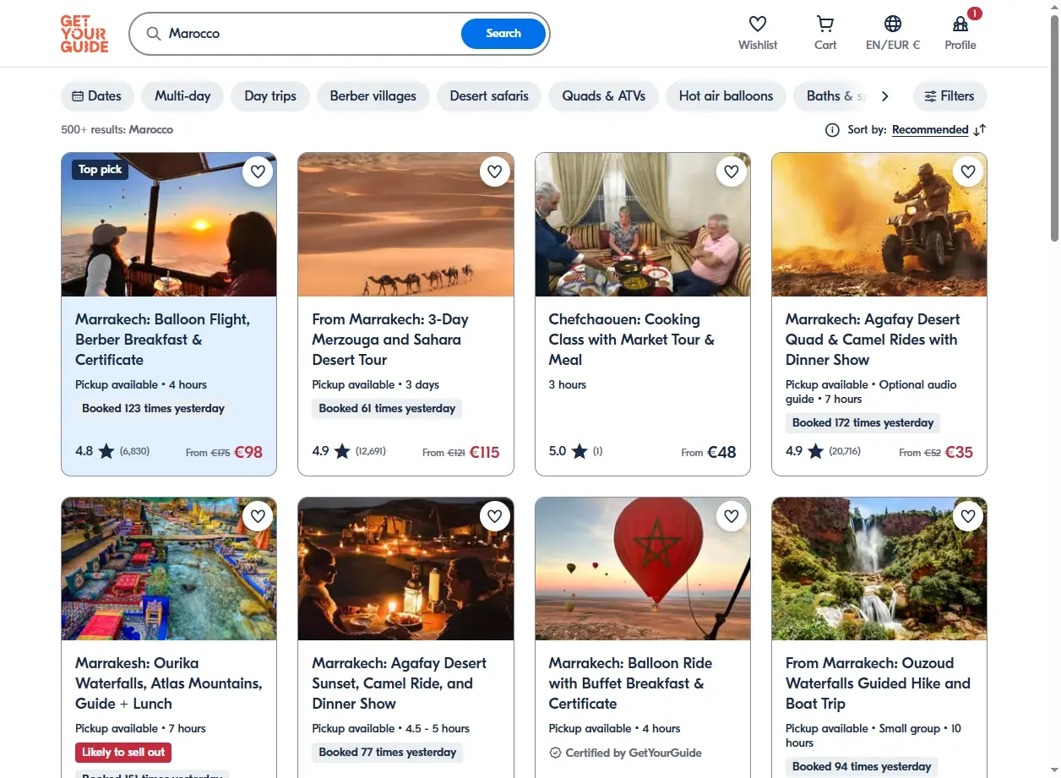Click the €98 price on Balloon Flight
The height and width of the screenshot is (778, 1061).
tap(248, 452)
